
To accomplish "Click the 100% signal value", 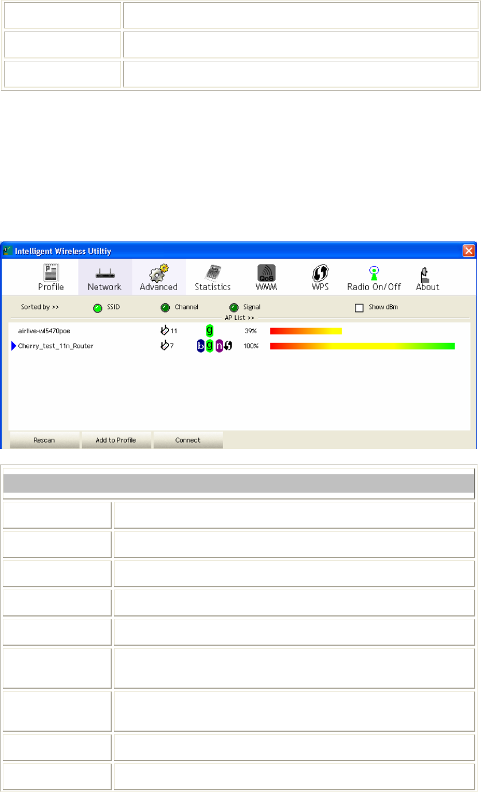I will [251, 346].
